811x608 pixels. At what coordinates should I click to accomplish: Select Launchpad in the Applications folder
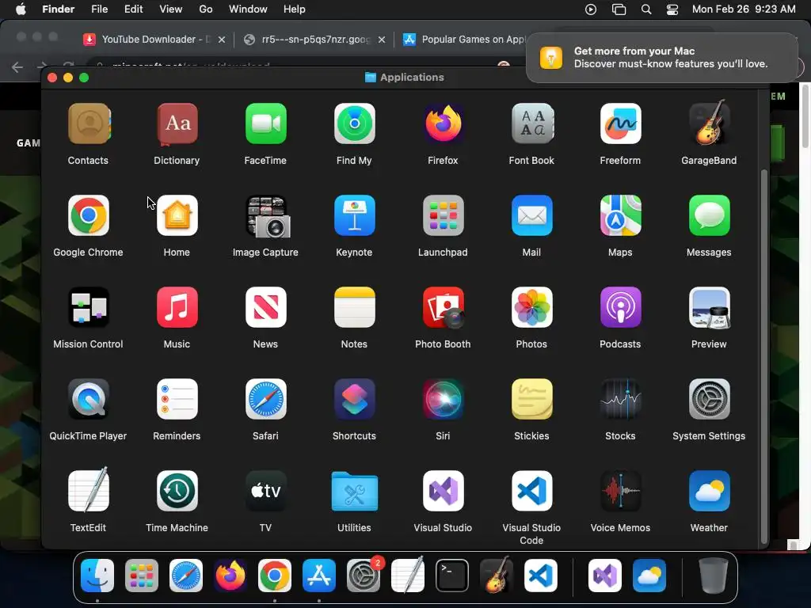(x=443, y=215)
